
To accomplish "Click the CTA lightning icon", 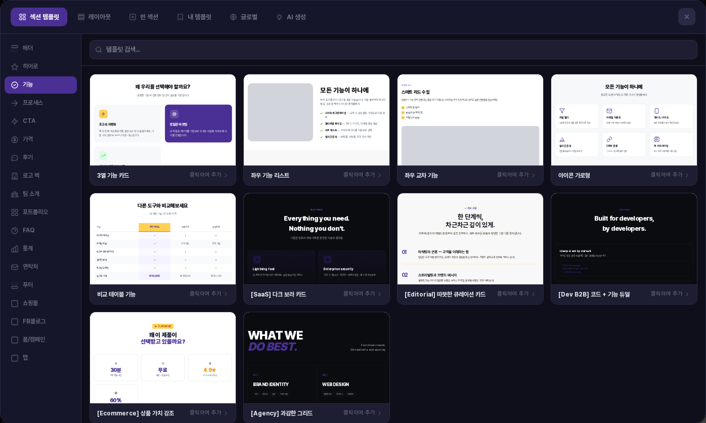I will (15, 121).
